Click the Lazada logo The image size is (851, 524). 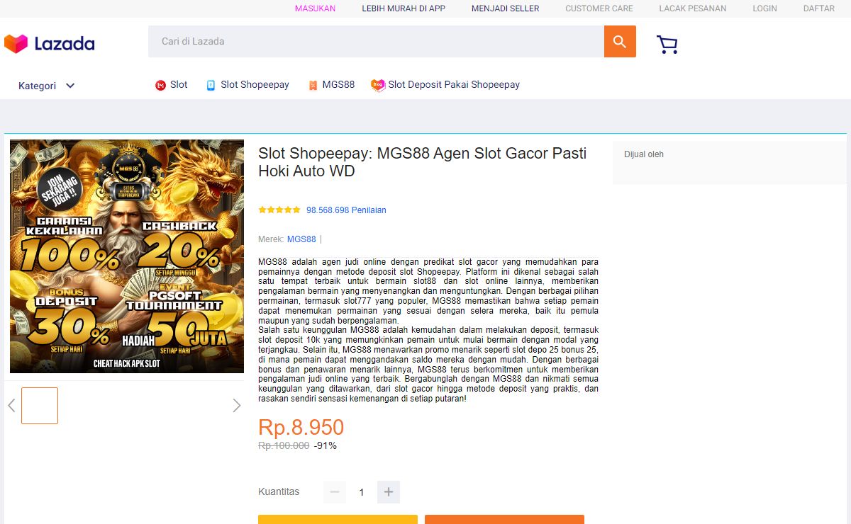click(49, 44)
